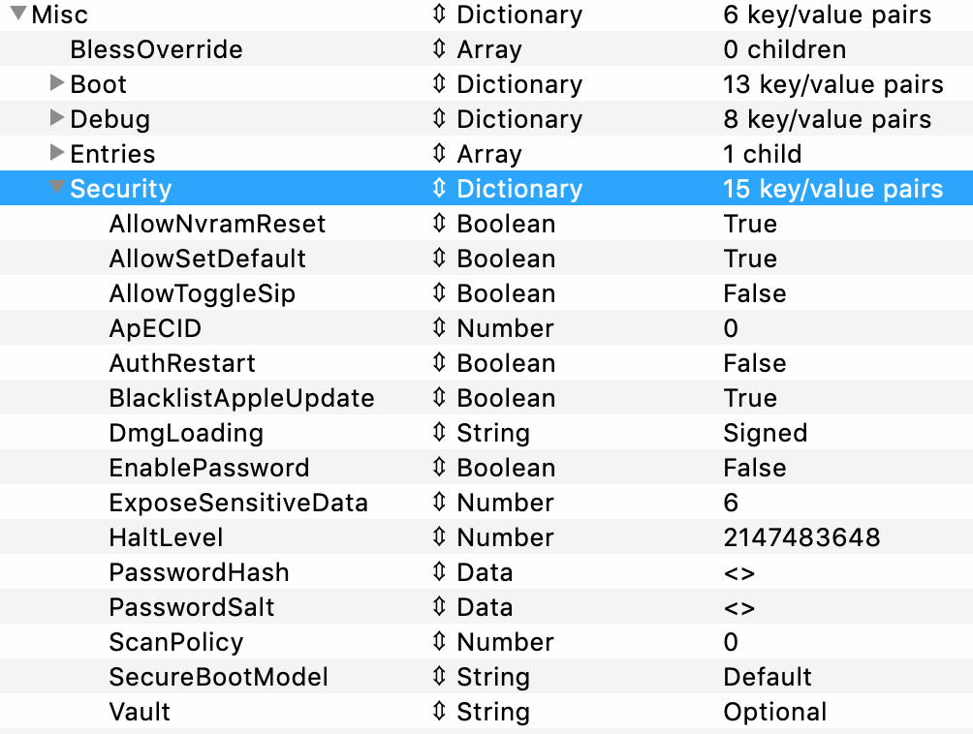
Task: Select the SecureBootModel key
Action: 218,677
